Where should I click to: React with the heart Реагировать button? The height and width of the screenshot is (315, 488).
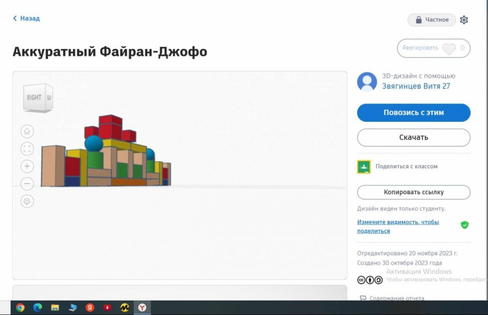[x=434, y=48]
